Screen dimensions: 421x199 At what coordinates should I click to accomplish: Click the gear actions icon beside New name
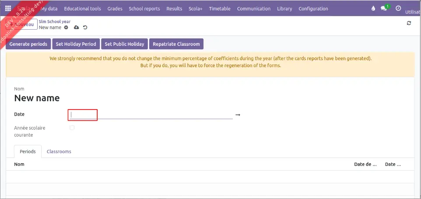[66, 27]
